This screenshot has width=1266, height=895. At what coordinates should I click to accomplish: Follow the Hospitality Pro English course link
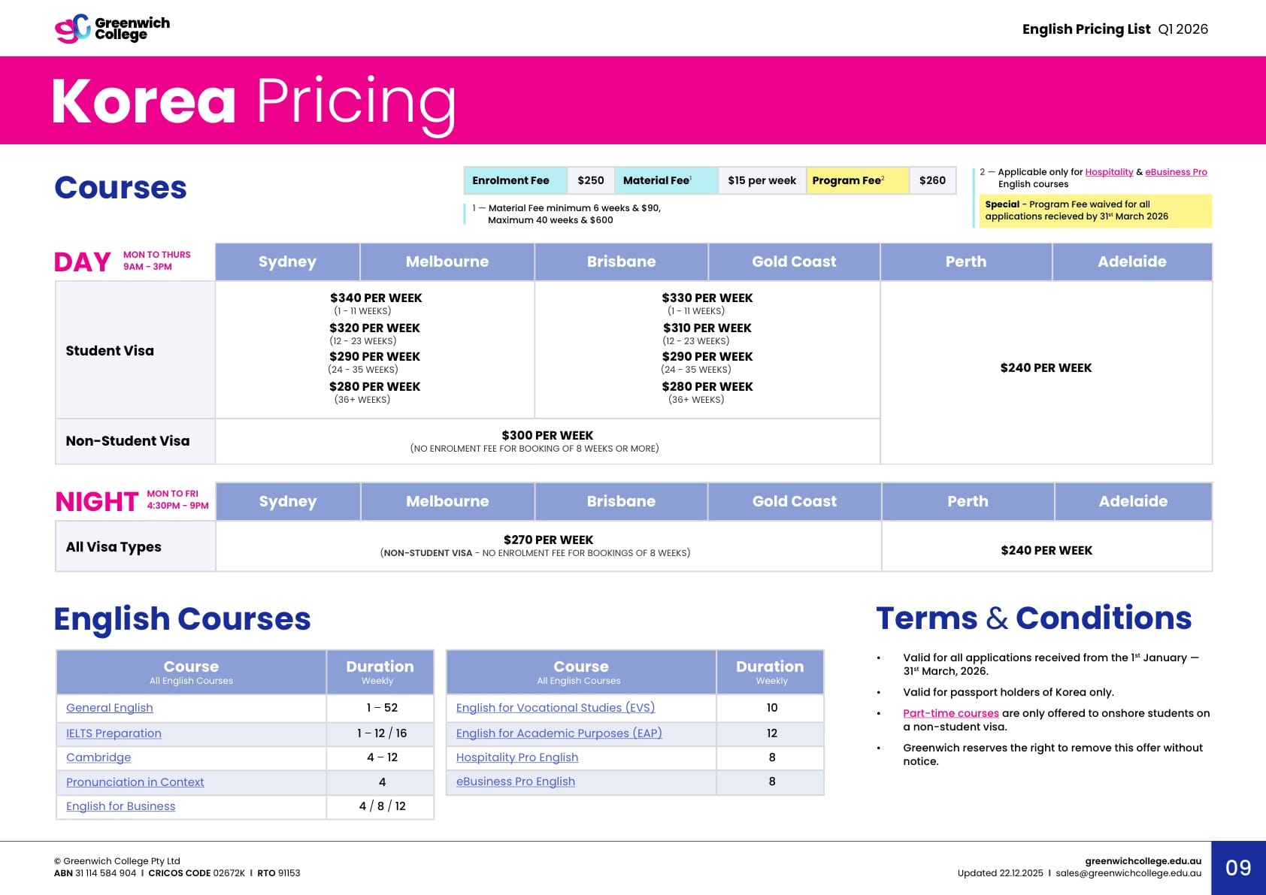click(x=516, y=757)
